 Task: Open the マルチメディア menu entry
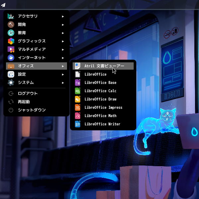pyautogui.click(x=36, y=49)
